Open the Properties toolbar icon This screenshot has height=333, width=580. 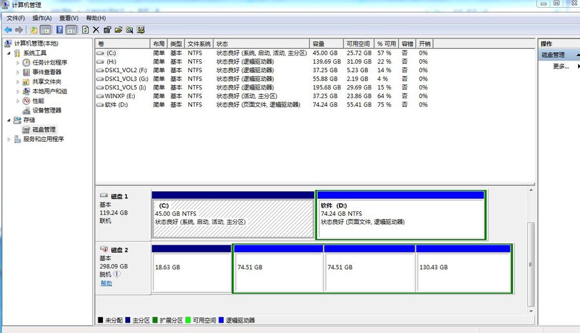click(x=107, y=30)
